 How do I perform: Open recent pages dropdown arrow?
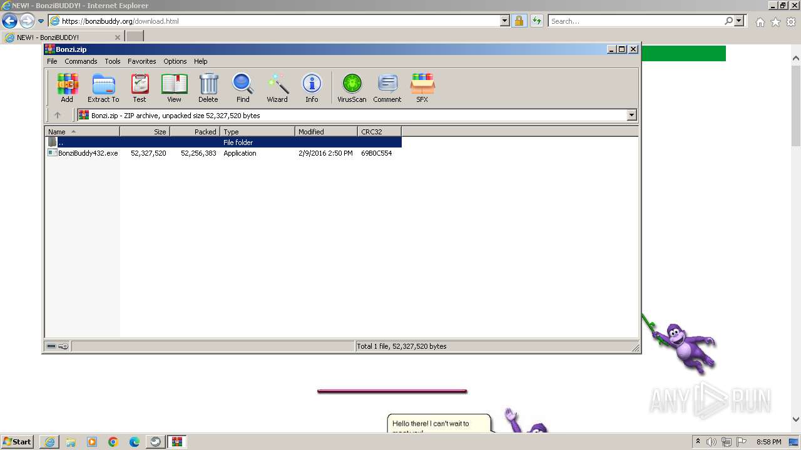[x=41, y=21]
